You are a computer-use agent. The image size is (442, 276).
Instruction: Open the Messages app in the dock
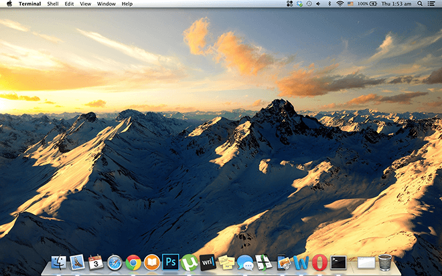245,263
